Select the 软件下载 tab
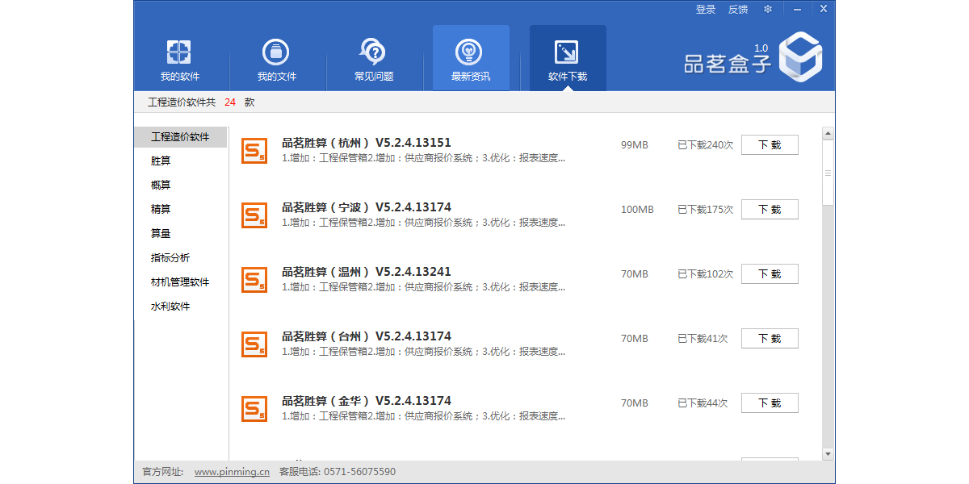This screenshot has height=484, width=969. click(x=568, y=58)
